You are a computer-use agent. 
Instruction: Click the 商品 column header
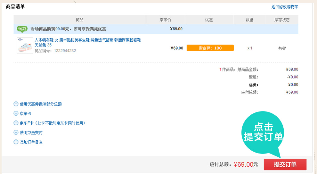coord(80,20)
